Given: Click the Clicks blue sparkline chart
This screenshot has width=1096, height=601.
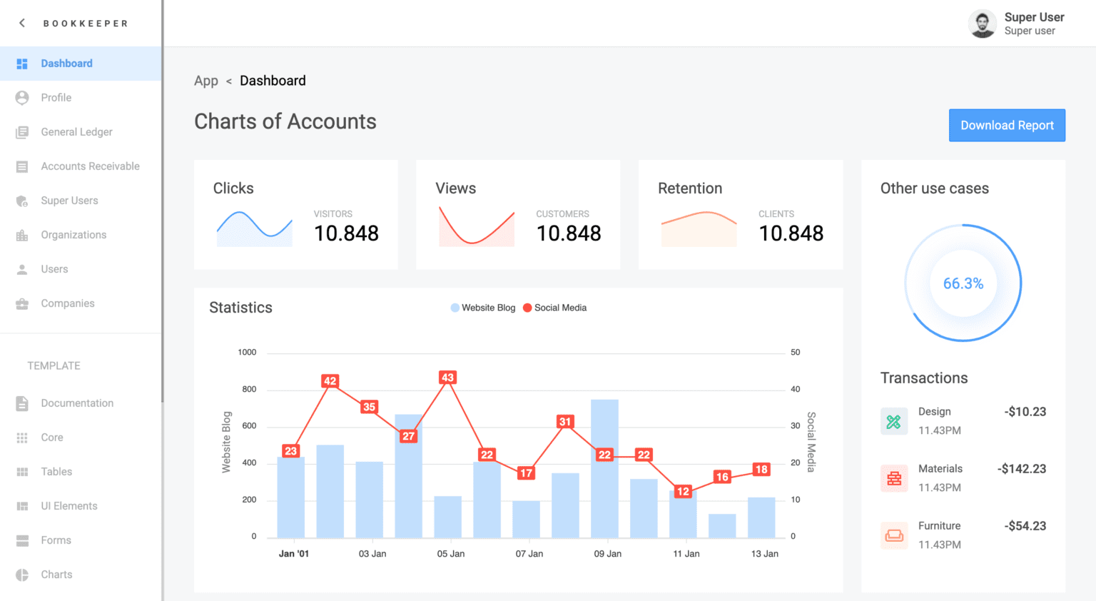Looking at the screenshot, I should point(255,228).
